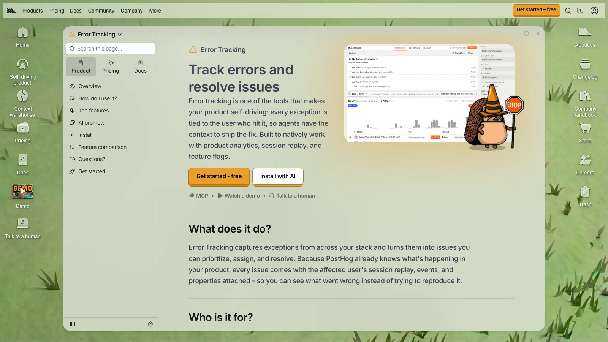Open the Talk to a human link

tap(296, 196)
